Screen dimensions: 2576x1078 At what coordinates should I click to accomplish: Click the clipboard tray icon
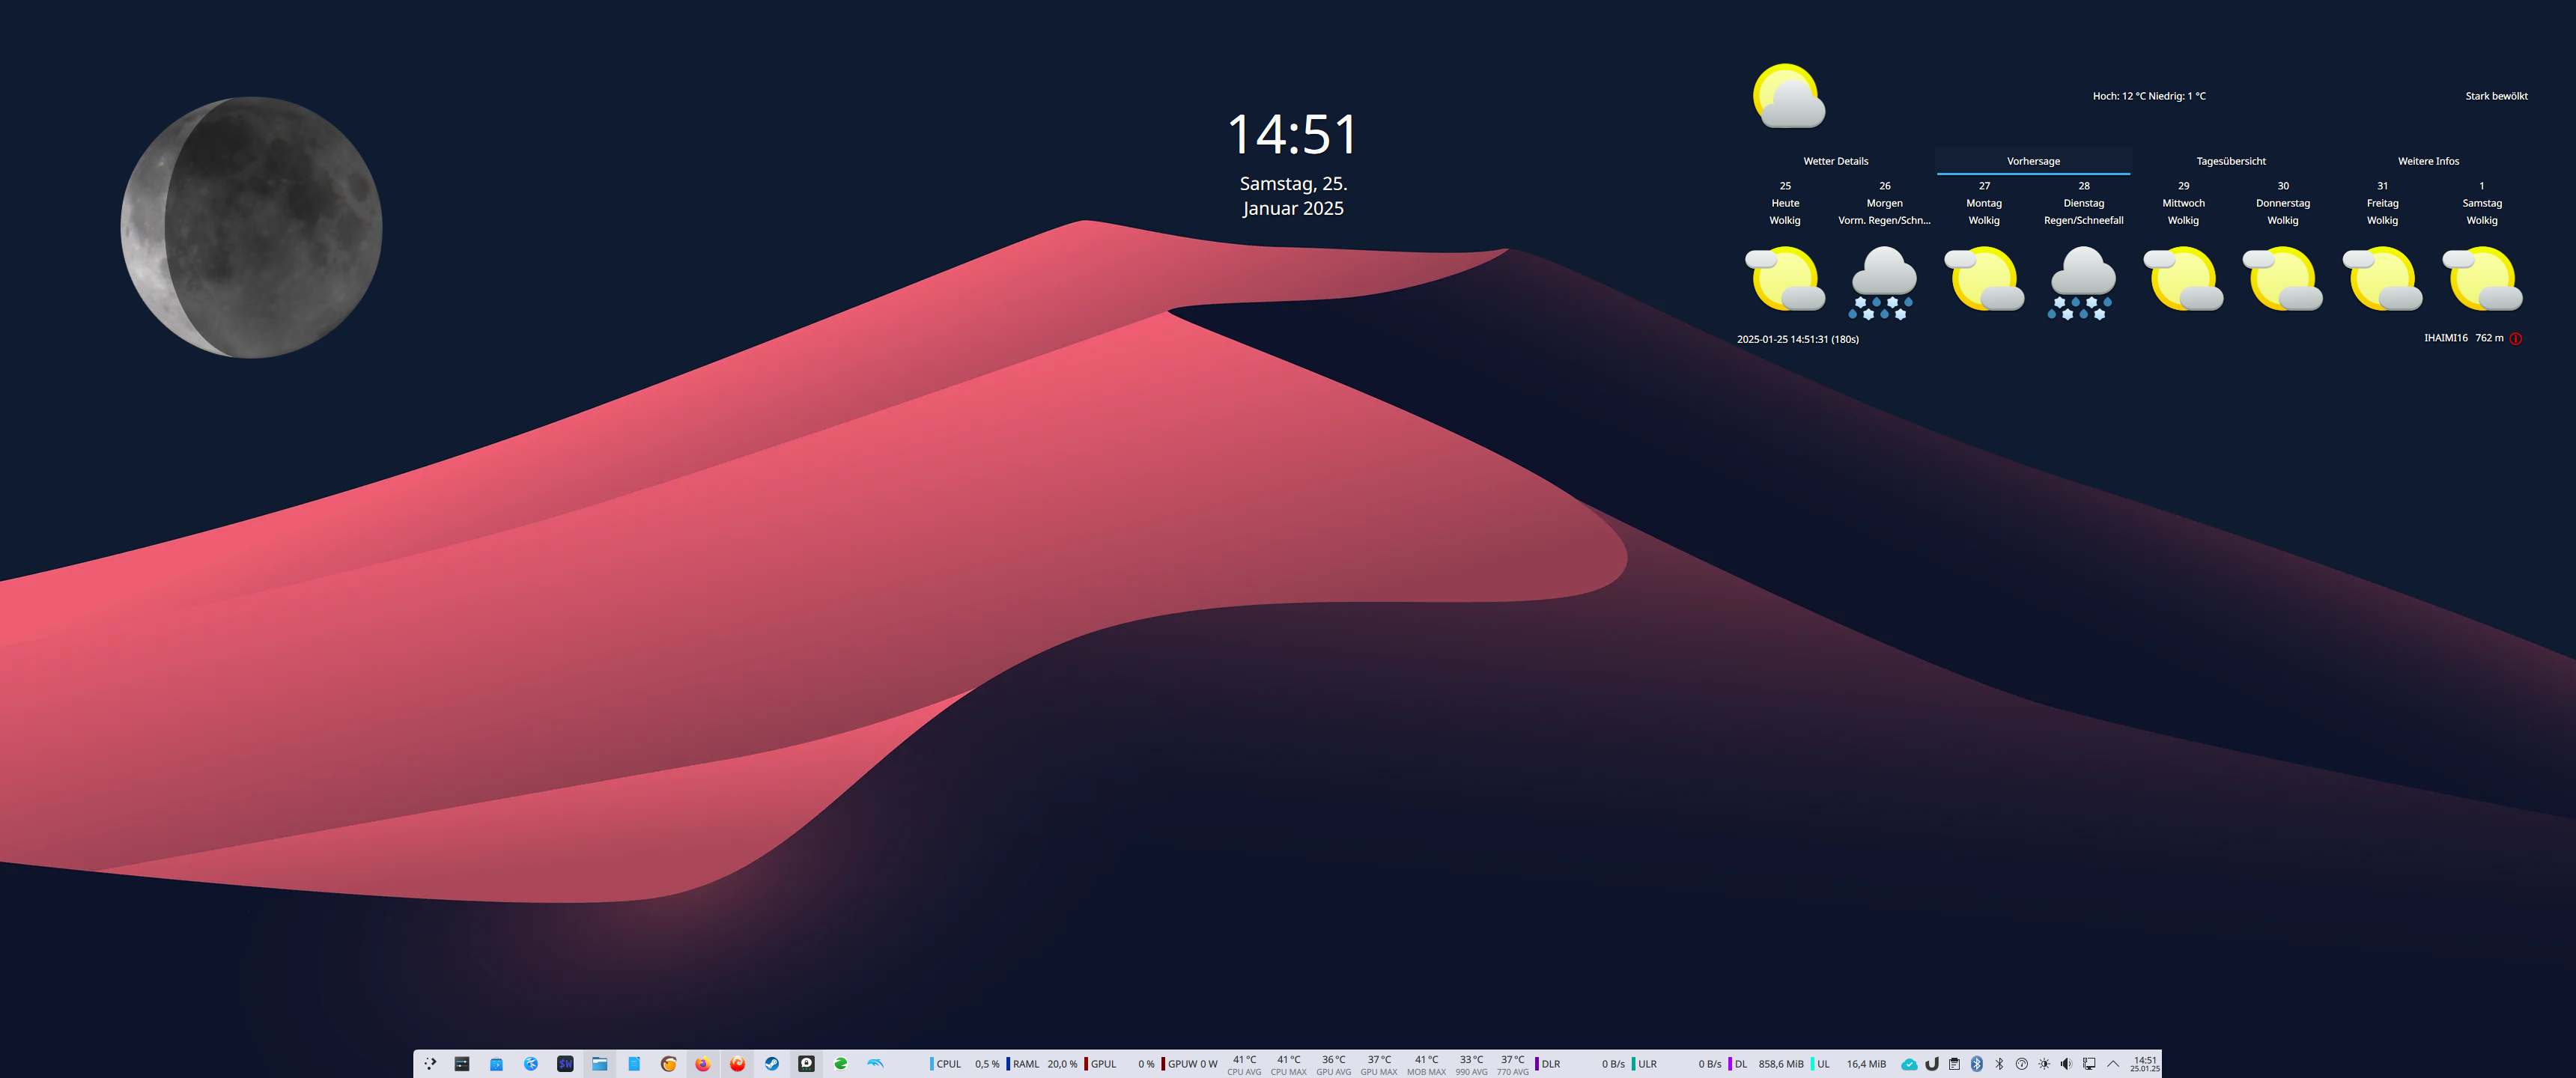[1955, 1064]
